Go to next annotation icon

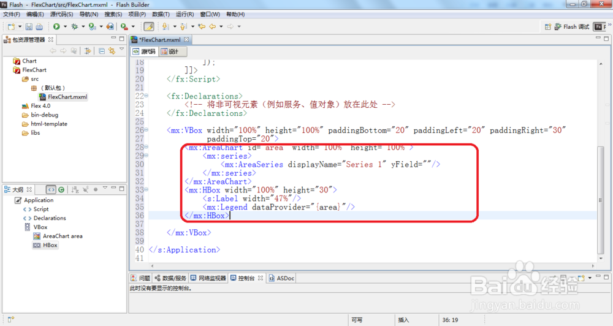pos(166,26)
